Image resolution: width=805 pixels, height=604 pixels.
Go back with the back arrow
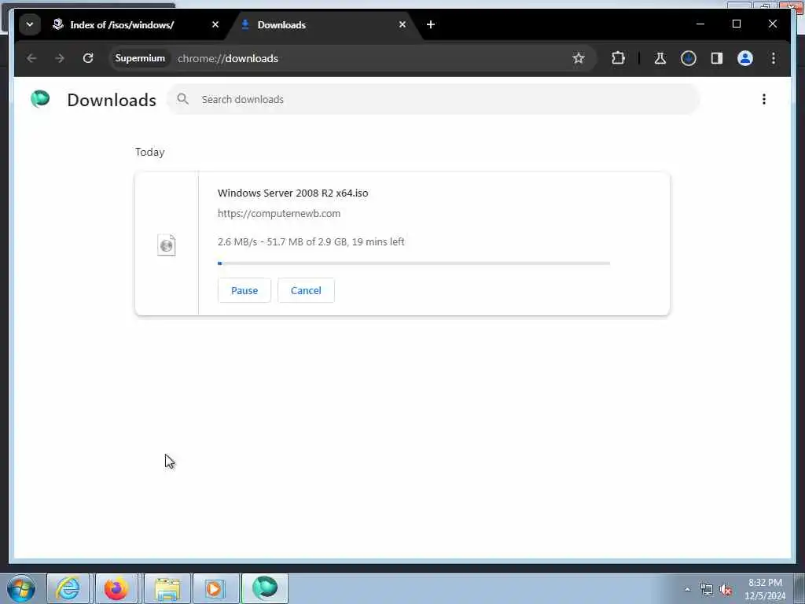pos(31,58)
